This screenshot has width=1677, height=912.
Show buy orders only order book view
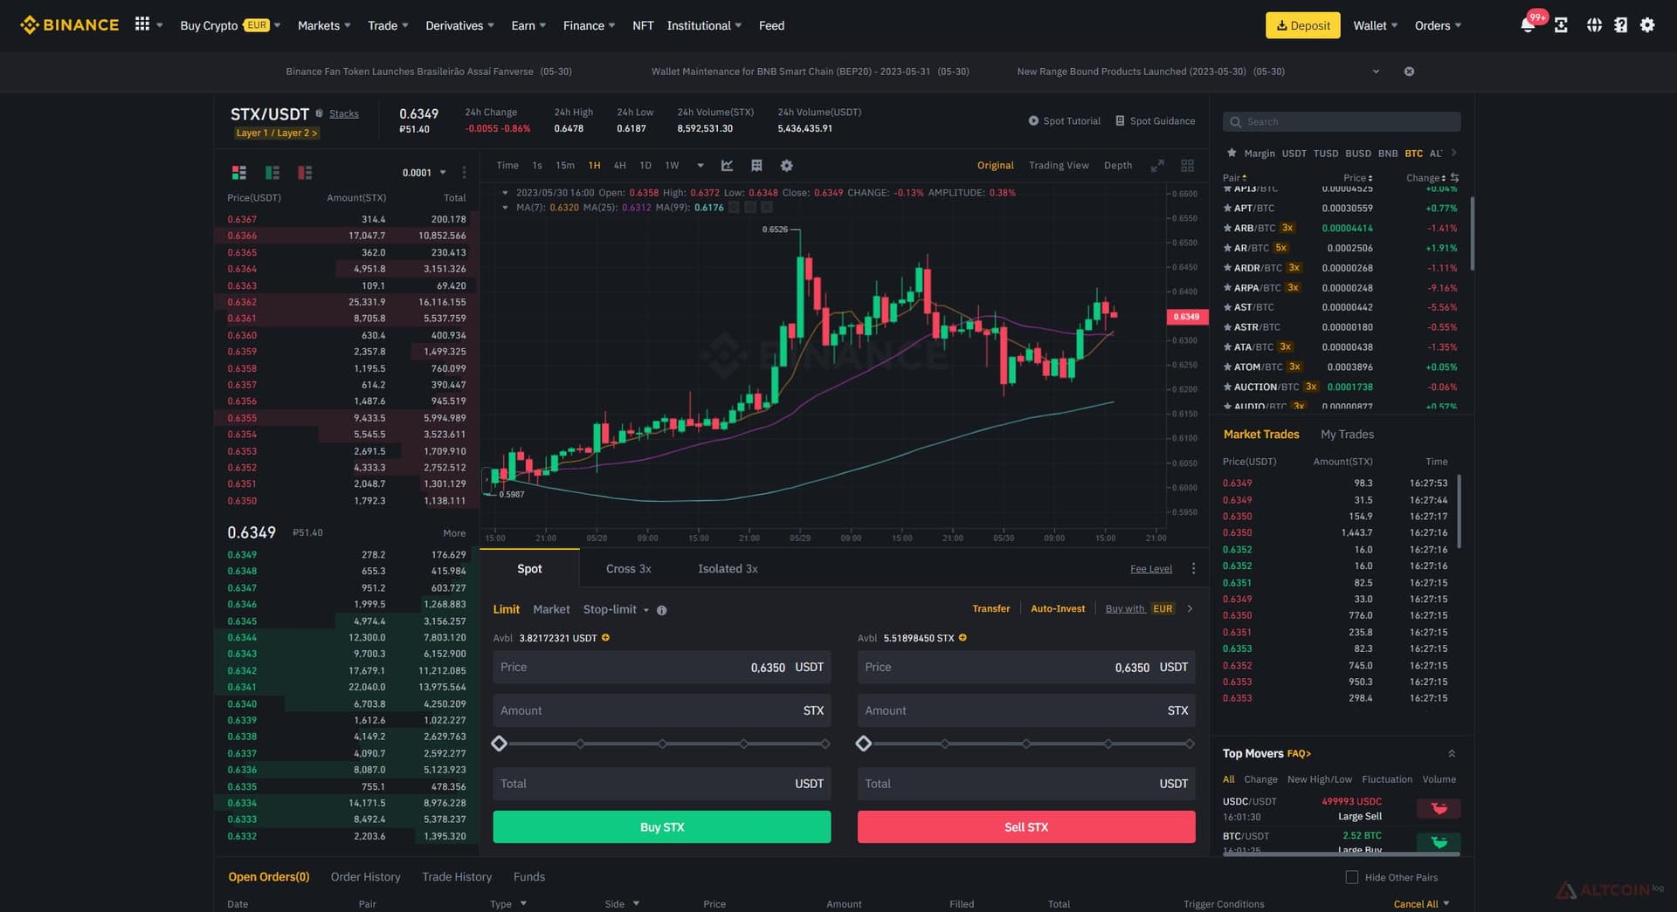point(273,173)
